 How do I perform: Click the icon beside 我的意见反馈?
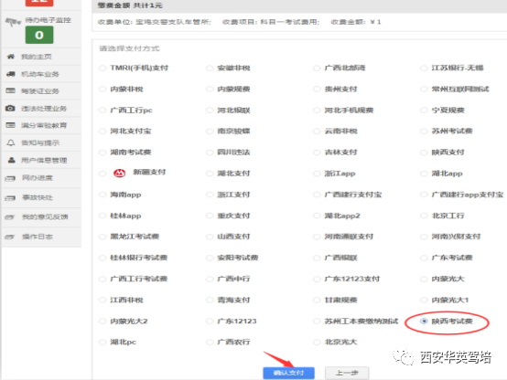10,217
